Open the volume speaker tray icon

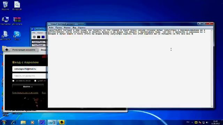tap(207, 122)
